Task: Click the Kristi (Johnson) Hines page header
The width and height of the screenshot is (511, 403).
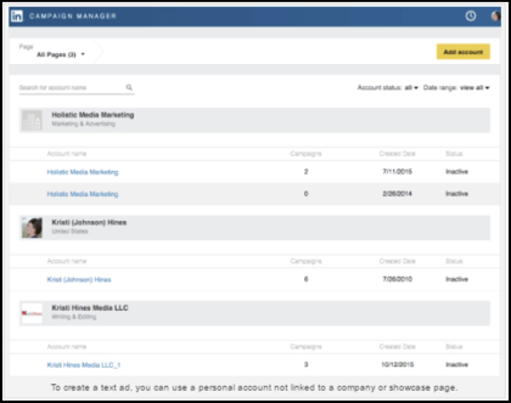Action: click(x=255, y=227)
